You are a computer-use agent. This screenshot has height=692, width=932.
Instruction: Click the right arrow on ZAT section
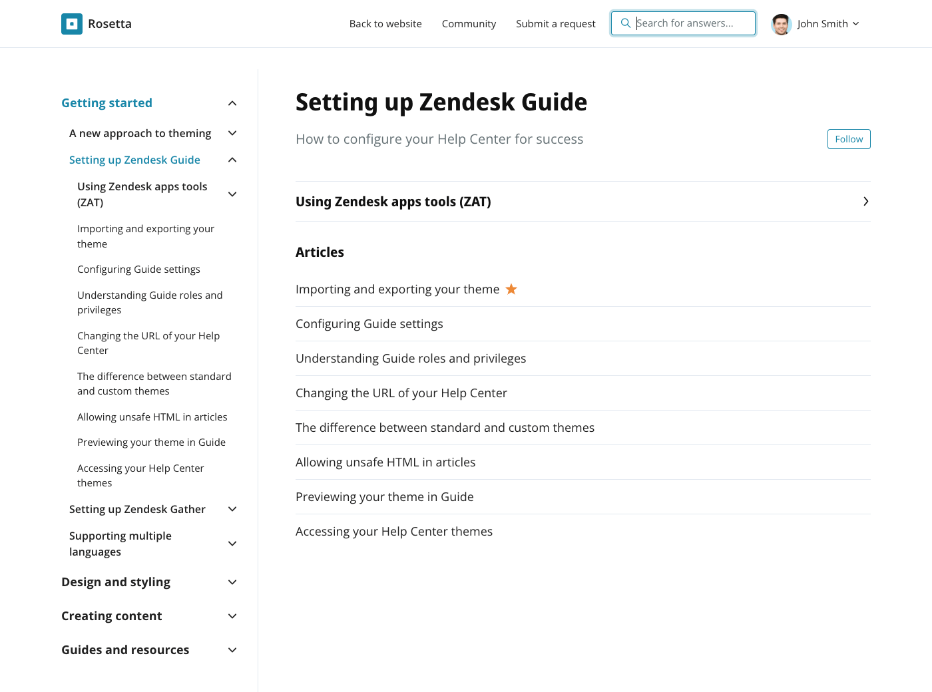pos(865,202)
